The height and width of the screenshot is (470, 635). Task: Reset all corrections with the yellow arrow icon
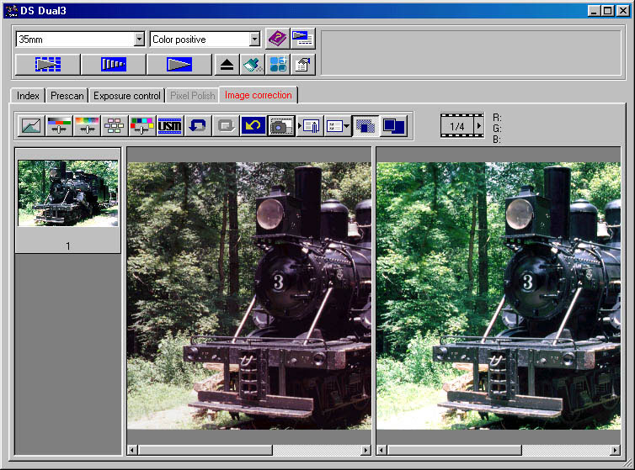253,126
